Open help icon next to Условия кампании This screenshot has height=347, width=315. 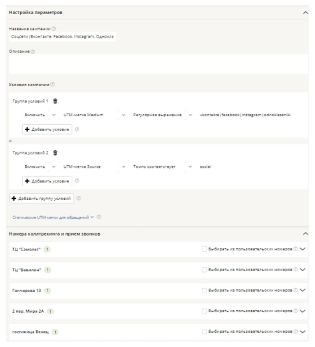click(x=52, y=85)
